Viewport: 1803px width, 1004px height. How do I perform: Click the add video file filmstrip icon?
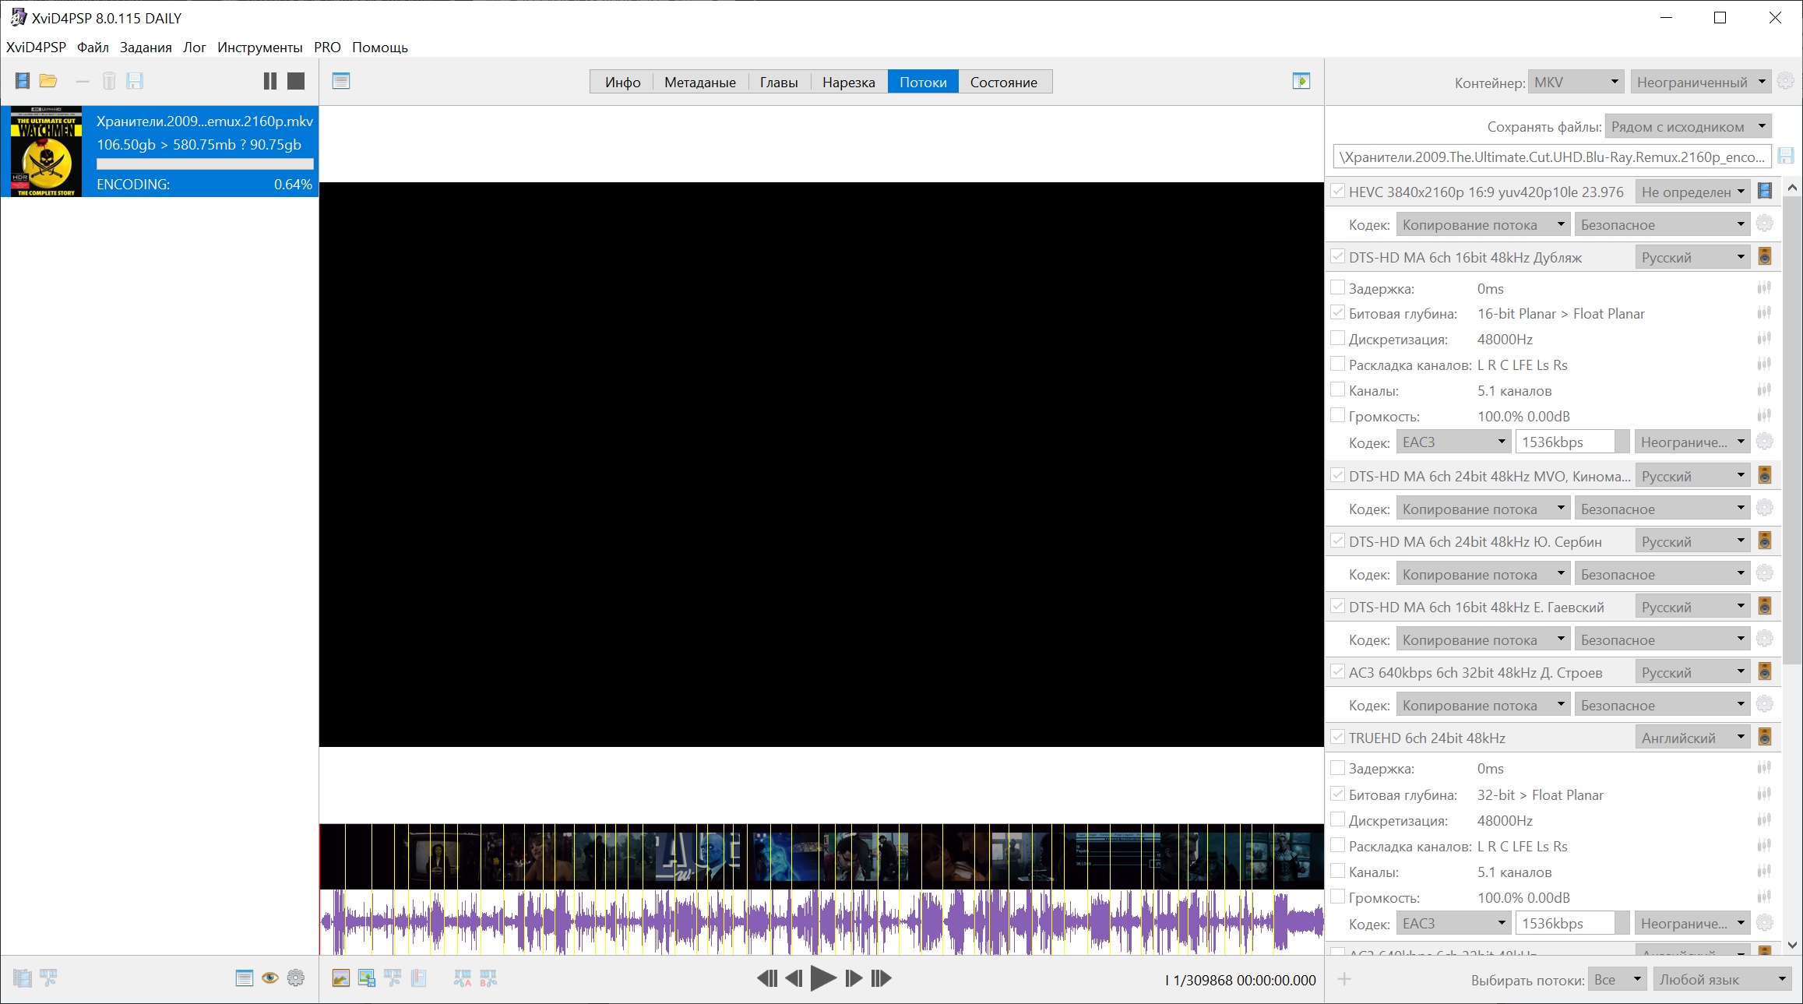22,81
